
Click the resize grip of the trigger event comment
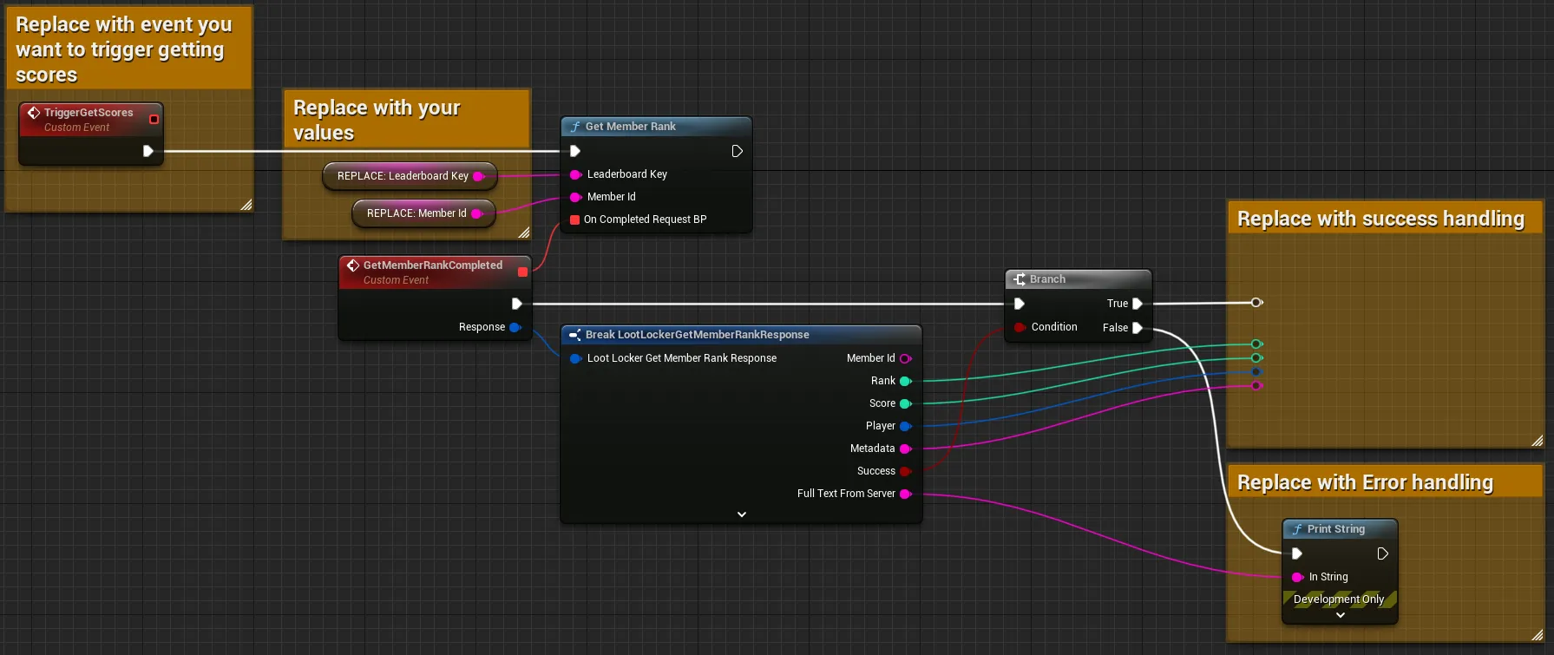pyautogui.click(x=246, y=205)
